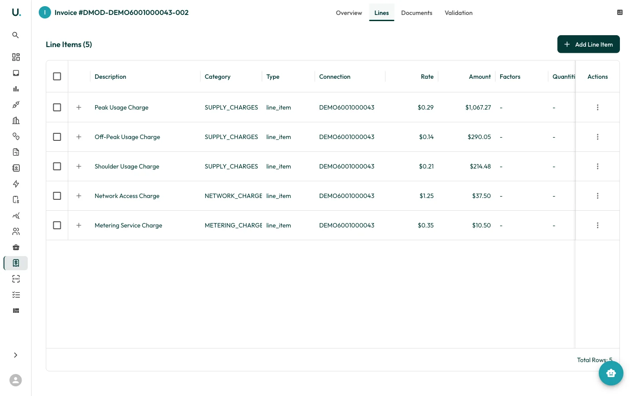
Task: Open the checklist icon in sidebar
Action: tap(16, 295)
